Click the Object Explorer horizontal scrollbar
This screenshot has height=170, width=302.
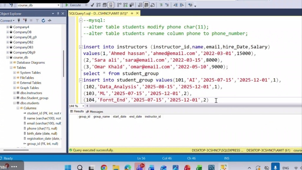[16, 150]
